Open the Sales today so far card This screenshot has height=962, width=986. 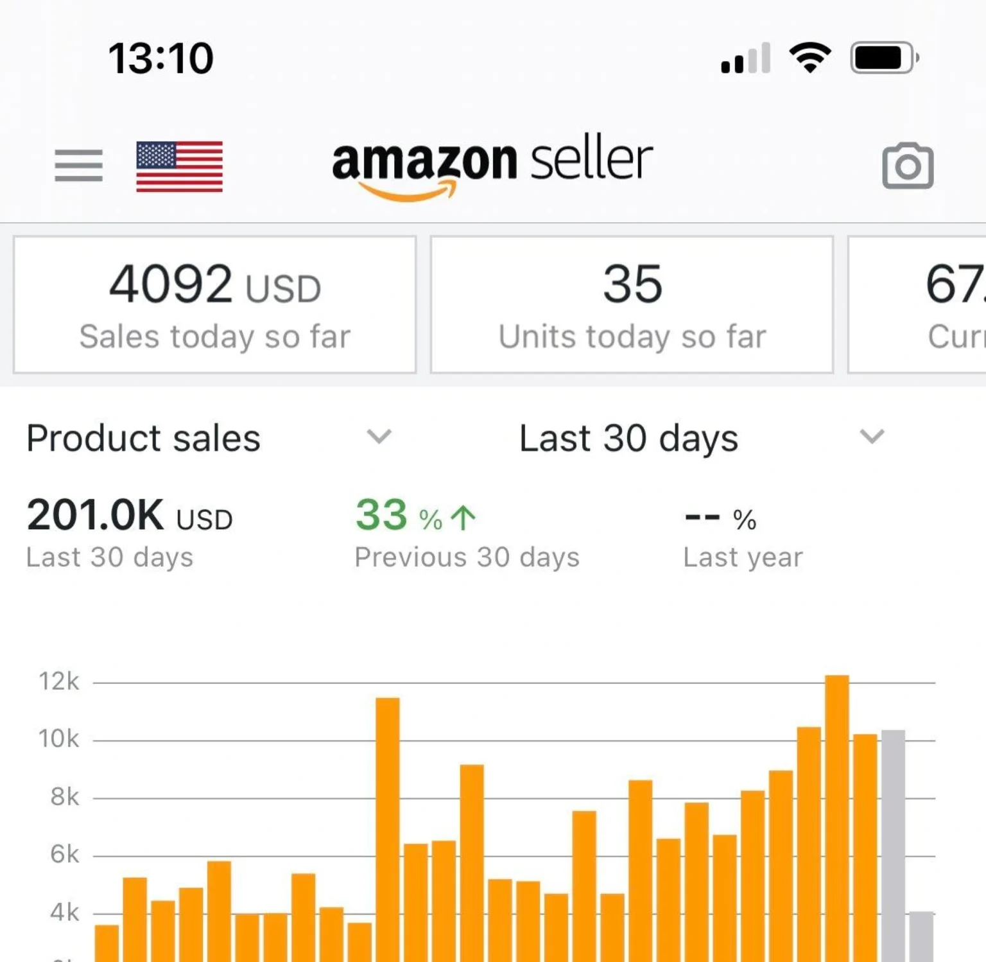214,304
